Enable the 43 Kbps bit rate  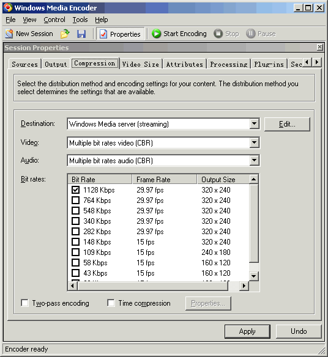tap(76, 273)
